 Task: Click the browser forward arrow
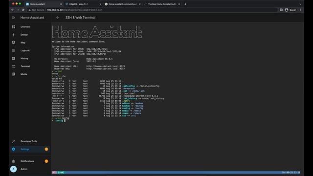[x=18, y=10]
